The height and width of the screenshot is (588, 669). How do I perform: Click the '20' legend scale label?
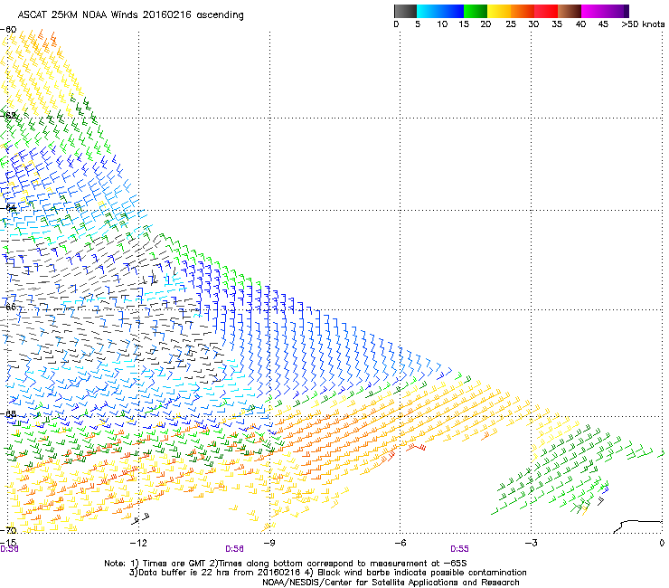click(x=485, y=24)
